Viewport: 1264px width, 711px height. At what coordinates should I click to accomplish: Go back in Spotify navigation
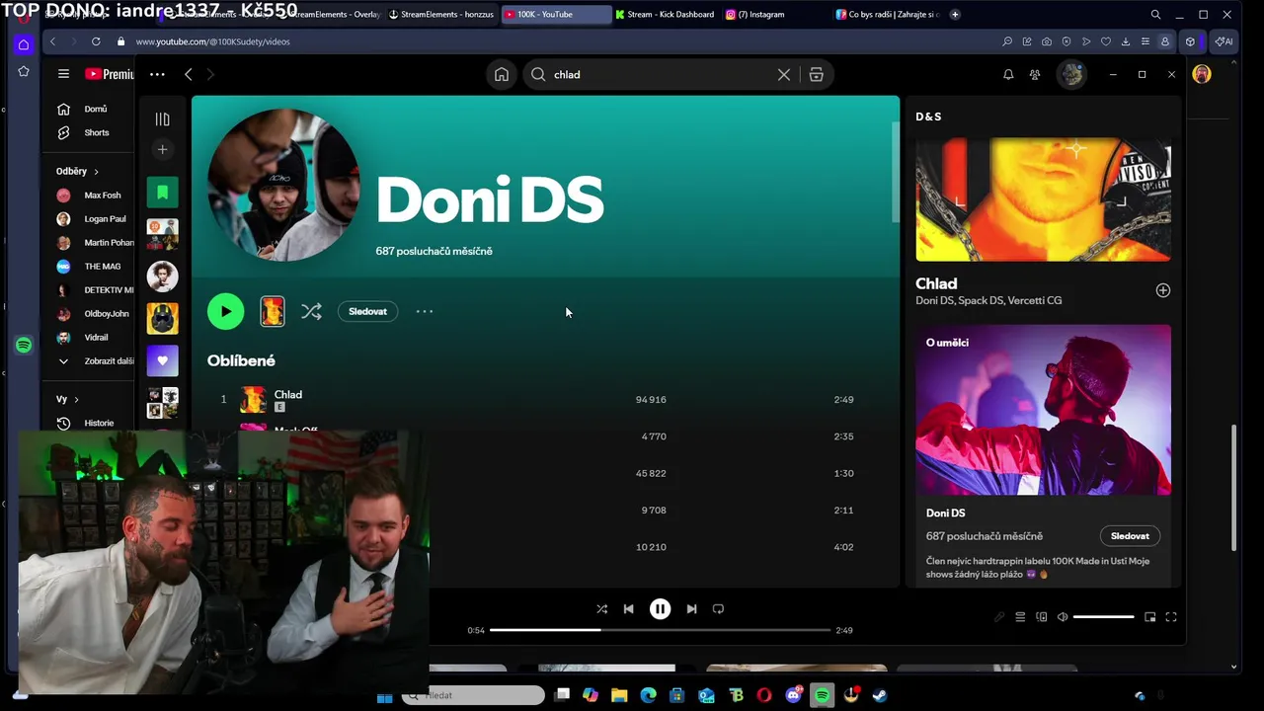coord(188,74)
